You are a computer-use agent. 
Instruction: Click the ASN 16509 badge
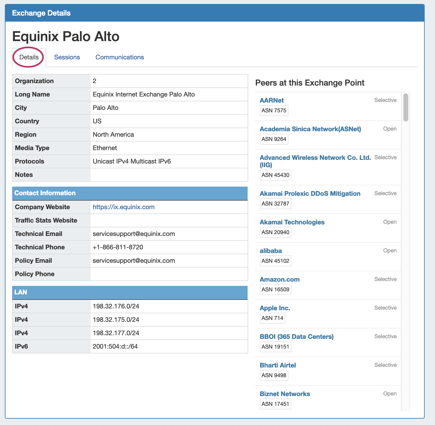pyautogui.click(x=275, y=290)
